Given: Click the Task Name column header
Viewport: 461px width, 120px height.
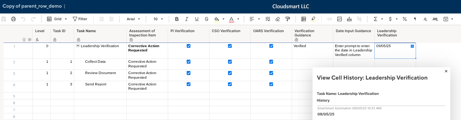Looking at the screenshot, I should point(86,31).
